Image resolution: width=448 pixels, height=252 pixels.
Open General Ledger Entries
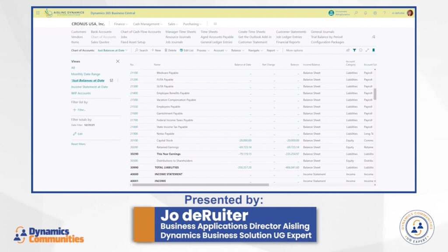click(x=216, y=42)
